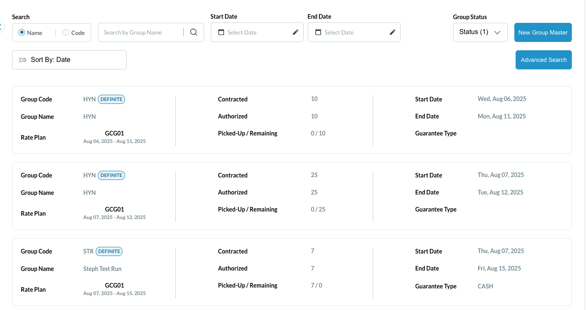
Task: Click the Start Date pencil edit icon
Action: pos(295,32)
